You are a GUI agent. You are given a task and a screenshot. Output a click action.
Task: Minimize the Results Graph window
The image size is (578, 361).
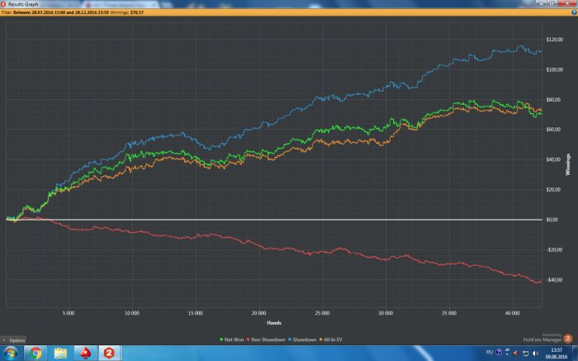pos(541,3)
